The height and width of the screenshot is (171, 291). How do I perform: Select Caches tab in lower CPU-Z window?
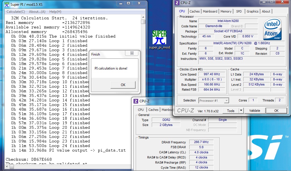coord(153,110)
